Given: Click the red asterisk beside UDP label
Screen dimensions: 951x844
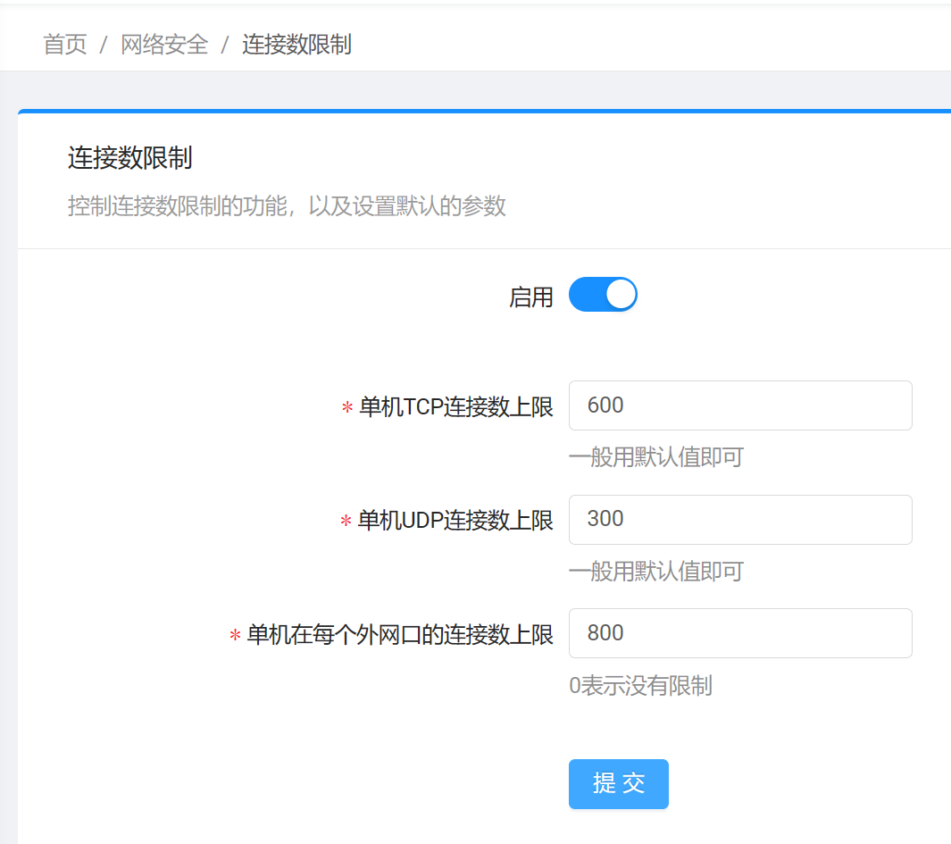Looking at the screenshot, I should click(346, 522).
